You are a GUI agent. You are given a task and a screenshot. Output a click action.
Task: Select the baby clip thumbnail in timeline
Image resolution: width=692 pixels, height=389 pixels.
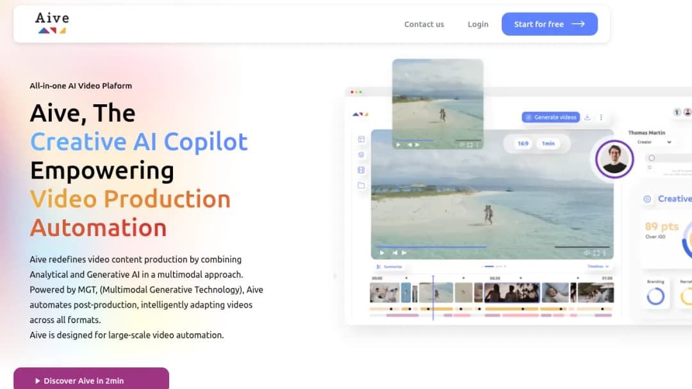pyautogui.click(x=555, y=292)
